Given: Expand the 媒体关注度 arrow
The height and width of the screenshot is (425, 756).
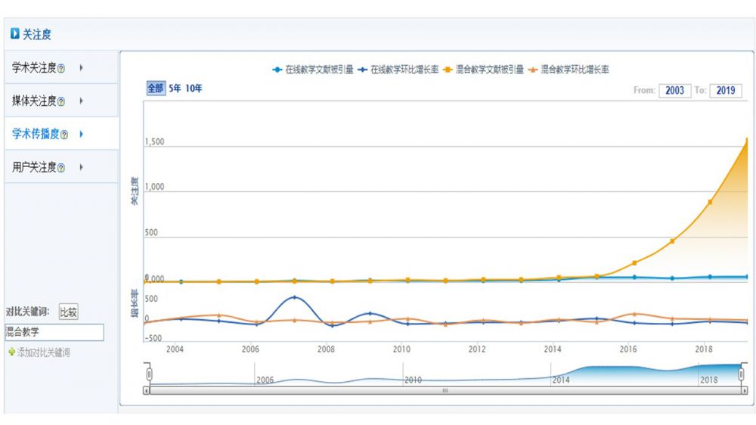Looking at the screenshot, I should point(81,101).
